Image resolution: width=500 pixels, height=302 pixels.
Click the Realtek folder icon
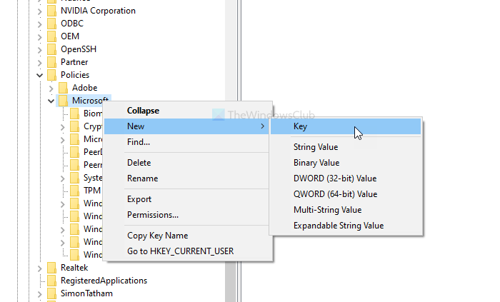click(51, 268)
